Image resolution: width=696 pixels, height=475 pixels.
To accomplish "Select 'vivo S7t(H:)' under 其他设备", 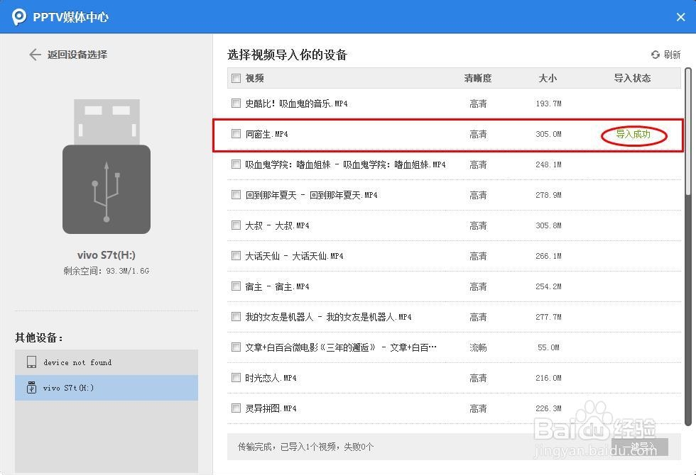I will (x=107, y=388).
